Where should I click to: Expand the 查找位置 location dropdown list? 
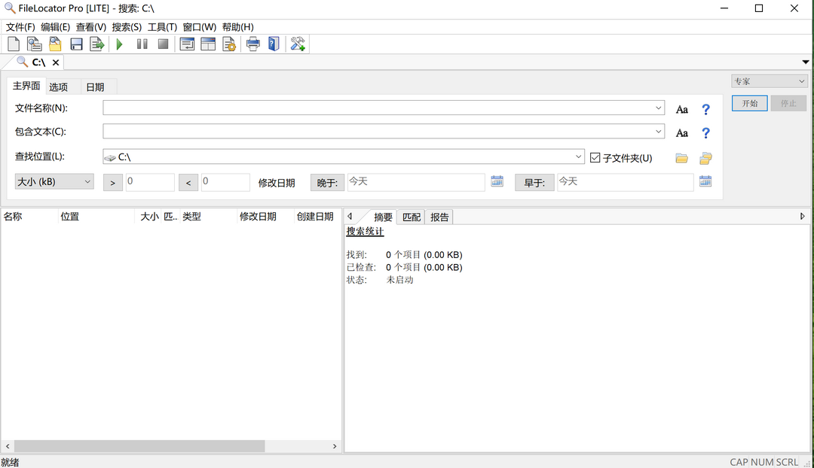pos(578,157)
